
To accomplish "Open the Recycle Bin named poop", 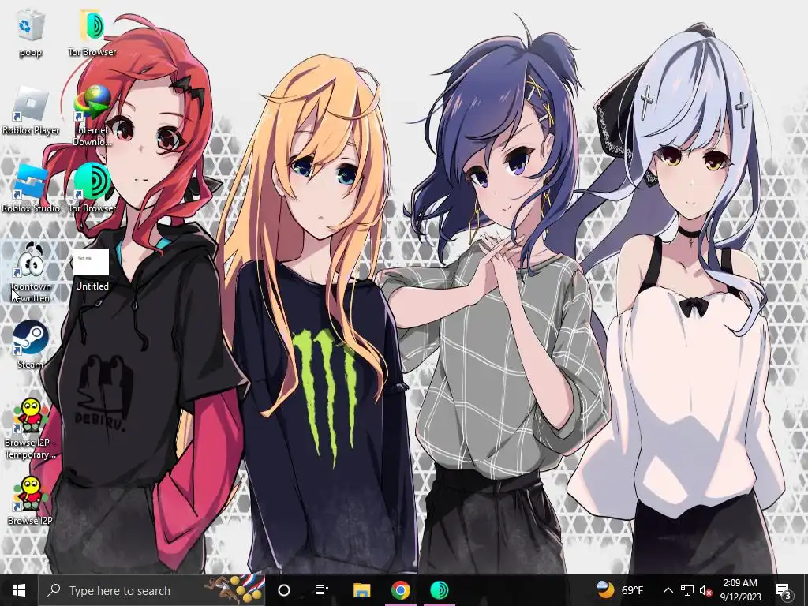I will (x=31, y=32).
